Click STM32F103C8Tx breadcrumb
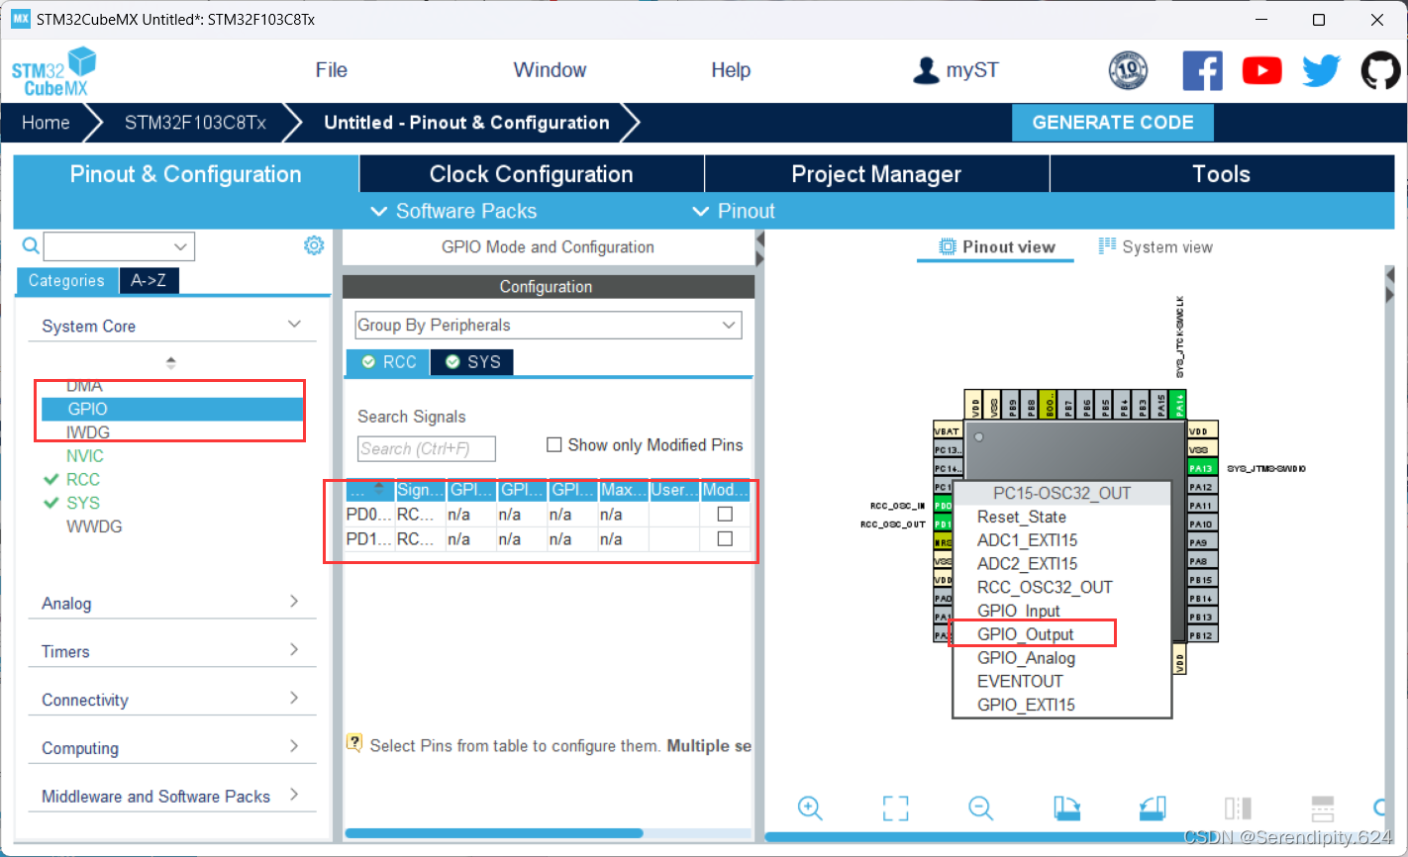 (x=195, y=123)
